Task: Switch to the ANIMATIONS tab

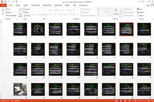Action: (47, 5)
